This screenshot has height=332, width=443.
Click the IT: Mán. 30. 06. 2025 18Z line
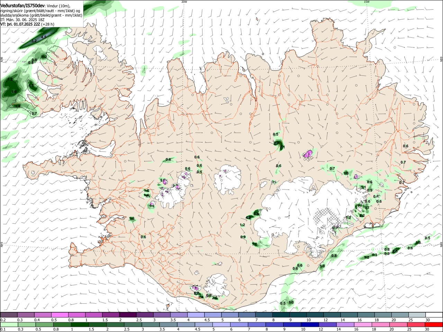pos(22,20)
